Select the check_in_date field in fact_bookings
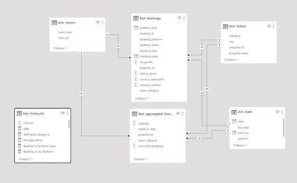Image resolution: width=297 pixels, height=183 pixels. 148,51
